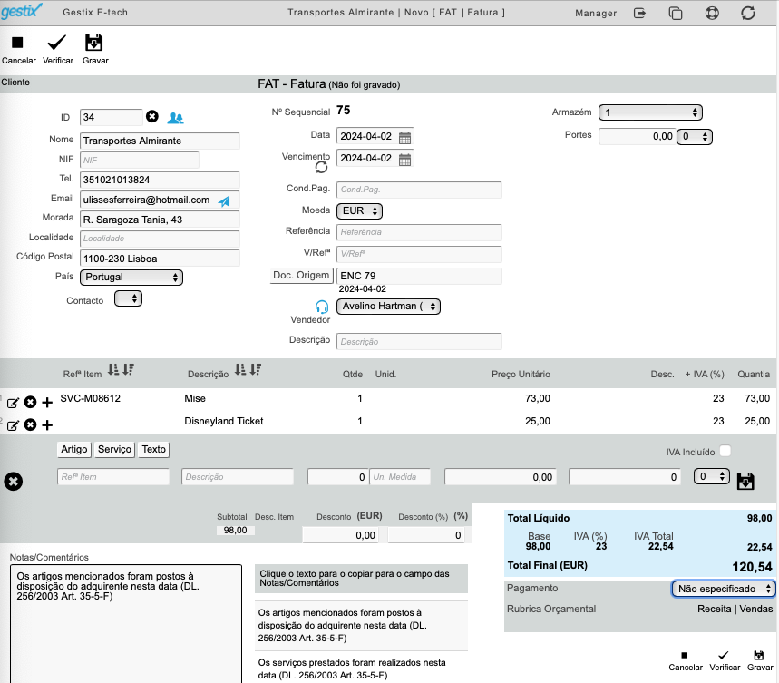Click the Verificar icon at bottom right
The image size is (779, 683).
(x=724, y=656)
